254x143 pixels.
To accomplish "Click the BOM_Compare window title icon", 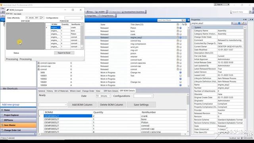I will coord(8,10).
